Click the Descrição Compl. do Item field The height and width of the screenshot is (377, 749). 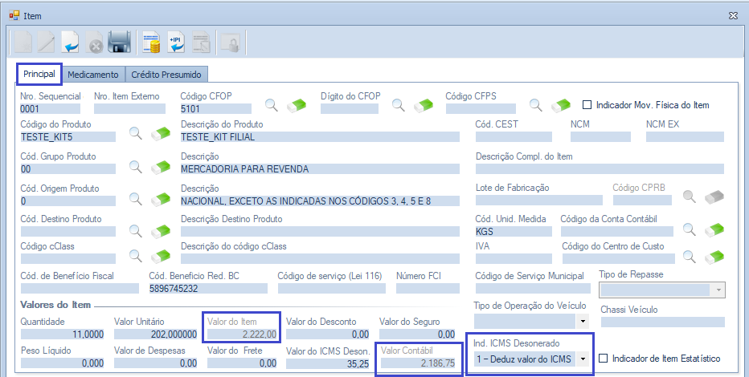coord(600,168)
